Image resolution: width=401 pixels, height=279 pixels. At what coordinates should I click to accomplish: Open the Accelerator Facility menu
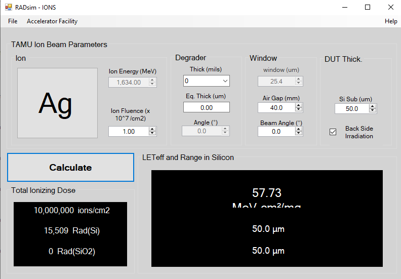[52, 21]
